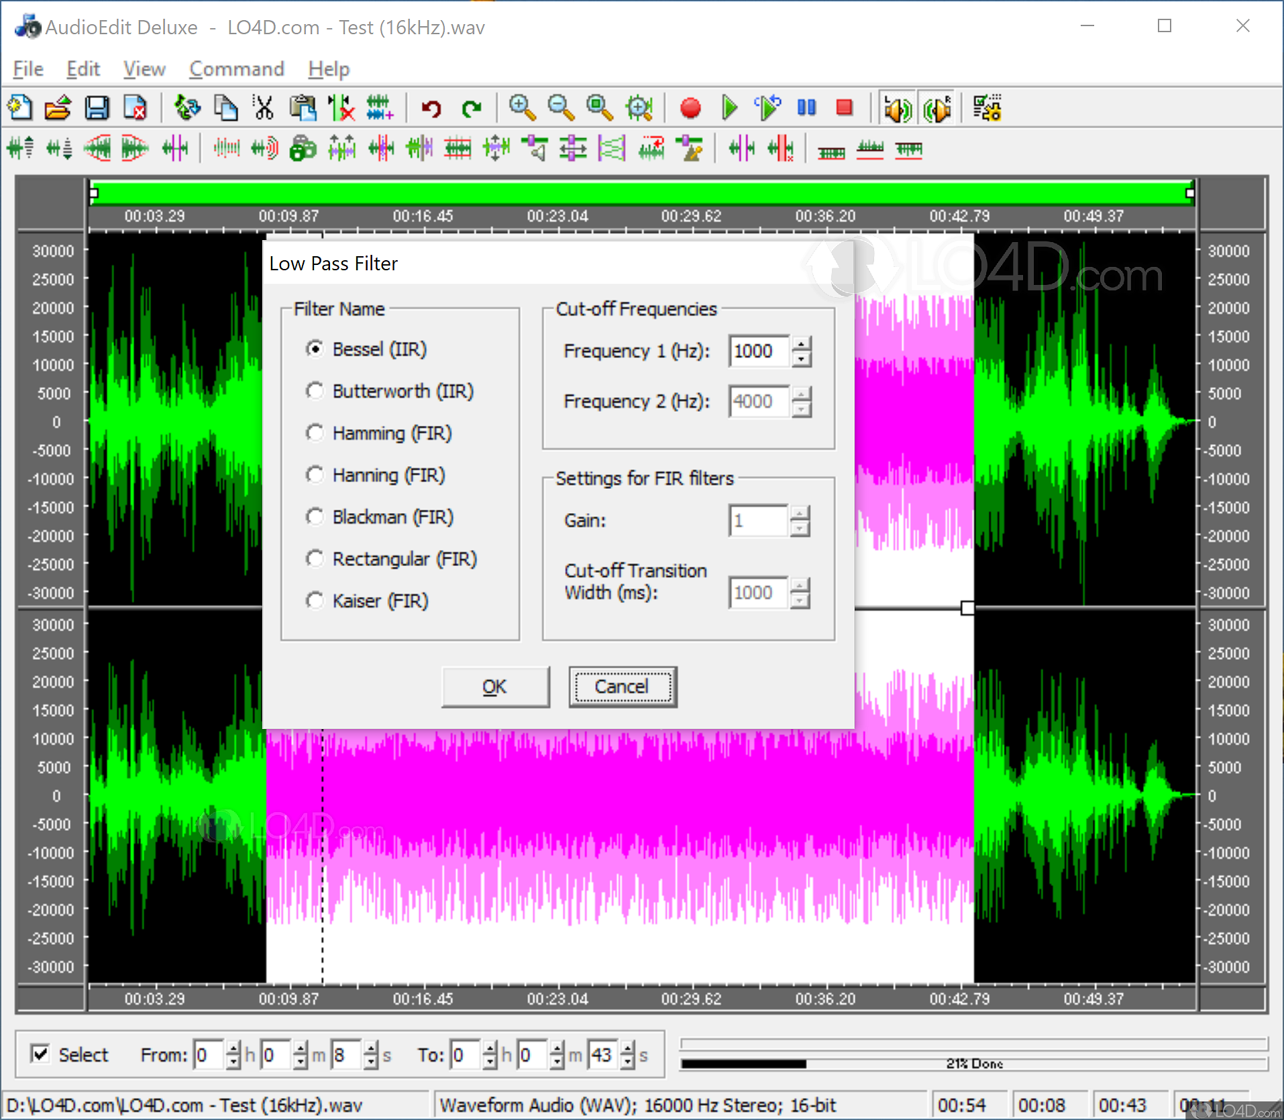
Task: Confirm the Low Pass Filter with OK
Action: coord(495,686)
